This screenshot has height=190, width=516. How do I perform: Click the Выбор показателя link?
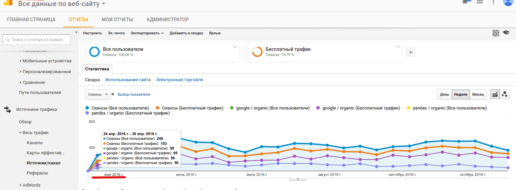(x=134, y=95)
